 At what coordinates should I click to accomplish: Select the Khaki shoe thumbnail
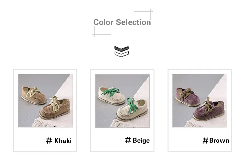(x=45, y=101)
